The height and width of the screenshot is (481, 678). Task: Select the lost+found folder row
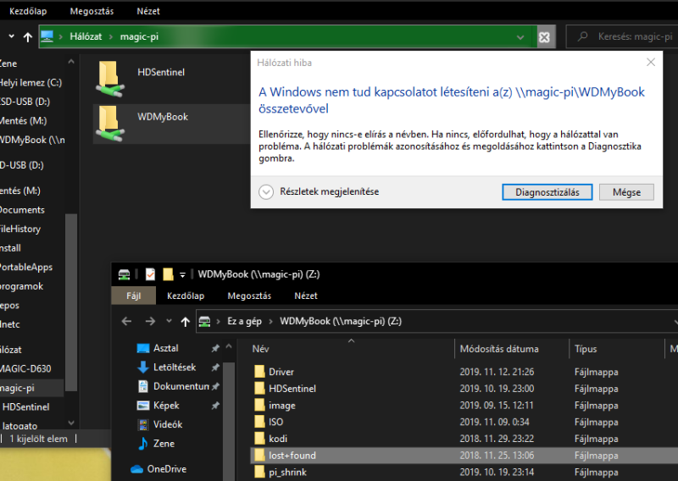pos(464,456)
